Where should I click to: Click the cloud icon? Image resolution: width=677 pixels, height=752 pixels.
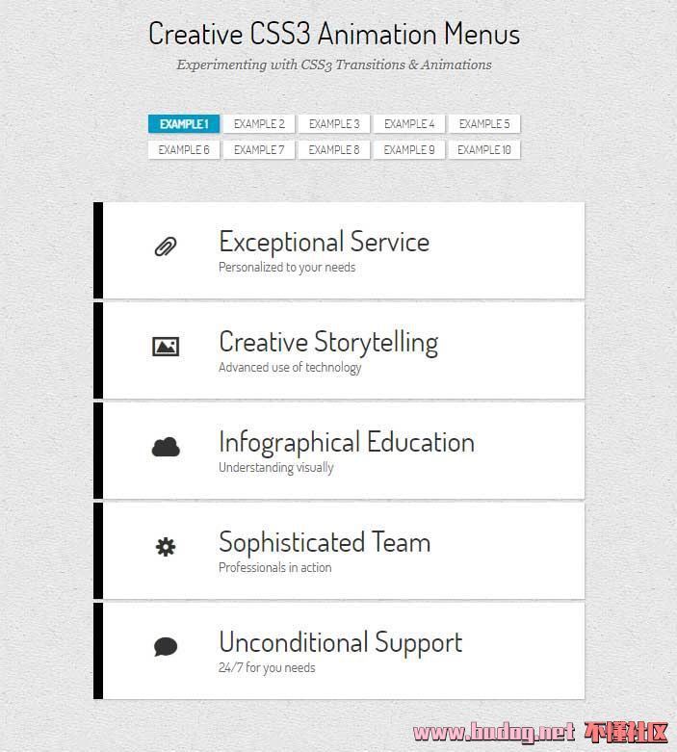166,447
